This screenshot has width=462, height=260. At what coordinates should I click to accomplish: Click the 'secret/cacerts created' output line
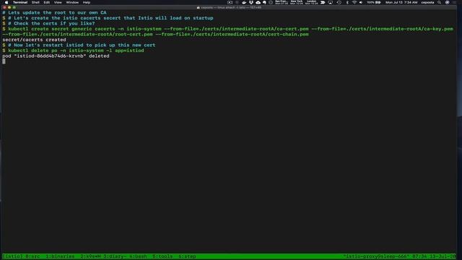point(34,40)
